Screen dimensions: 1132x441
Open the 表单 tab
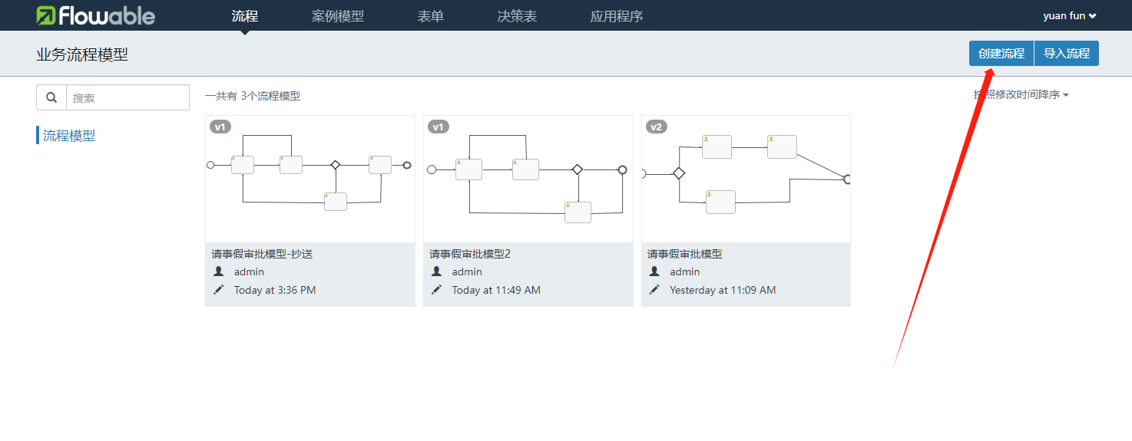point(431,16)
